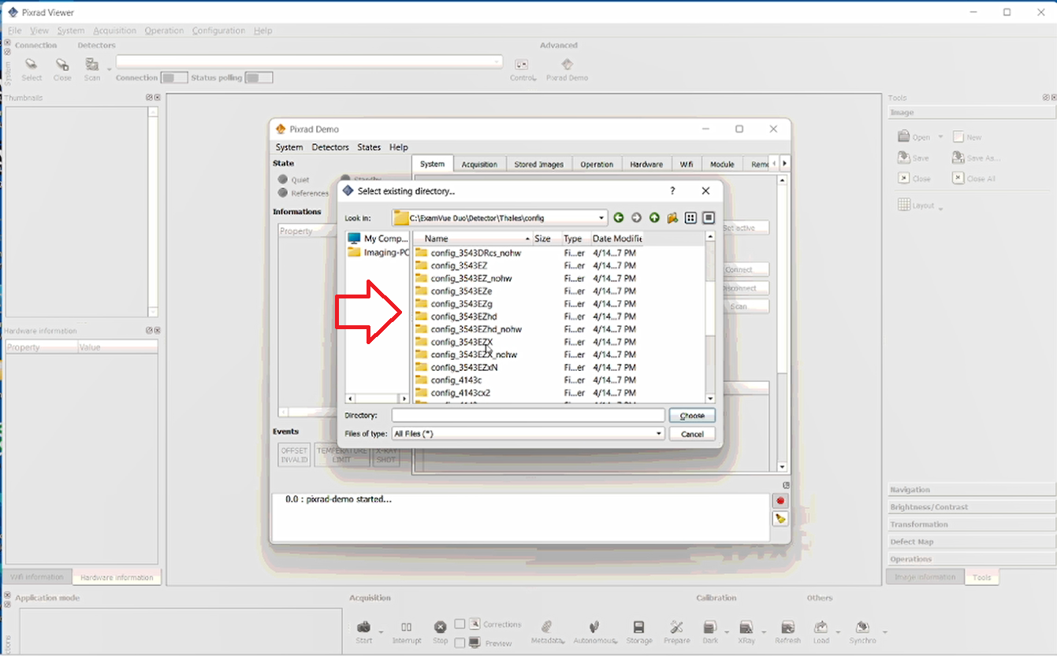The image size is (1057, 656).
Task: Toggle the Preview checkbox
Action: pos(460,643)
